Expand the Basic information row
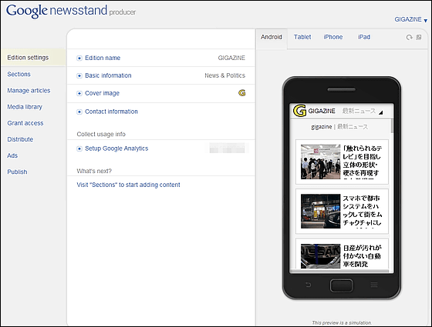 (x=79, y=75)
